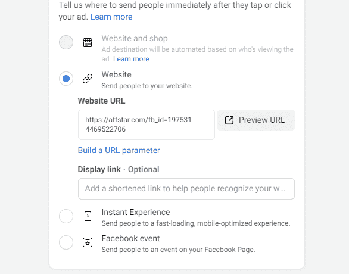Open the Build a URL parameter link
Screen dimensions: 349x274
(119, 151)
